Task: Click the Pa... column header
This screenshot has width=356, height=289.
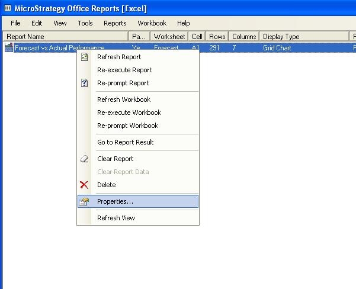Action: (139, 37)
